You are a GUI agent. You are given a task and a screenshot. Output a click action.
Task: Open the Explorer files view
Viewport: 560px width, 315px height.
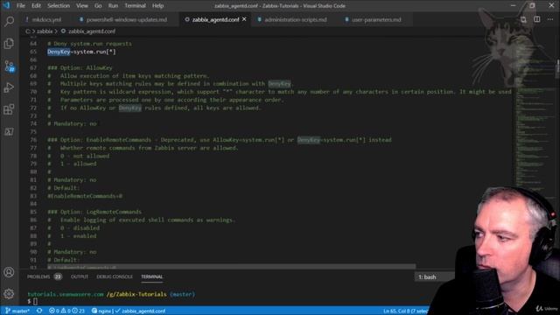(9, 44)
